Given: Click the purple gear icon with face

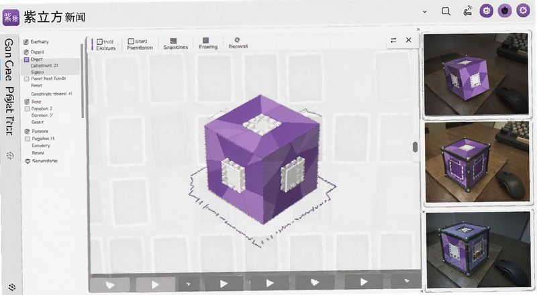Looking at the screenshot, I should pyautogui.click(x=486, y=11).
